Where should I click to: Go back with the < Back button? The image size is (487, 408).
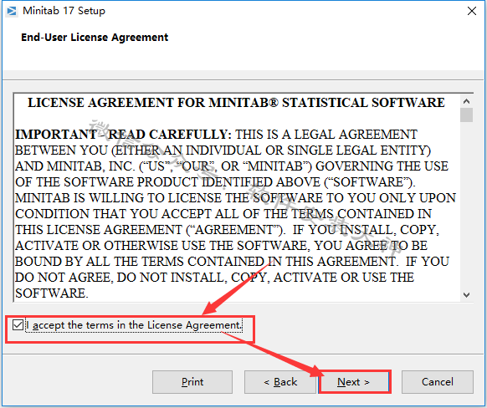point(280,381)
